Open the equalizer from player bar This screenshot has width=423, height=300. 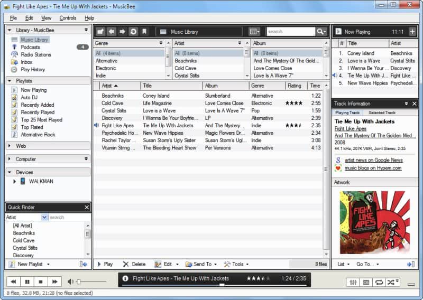tap(353, 282)
